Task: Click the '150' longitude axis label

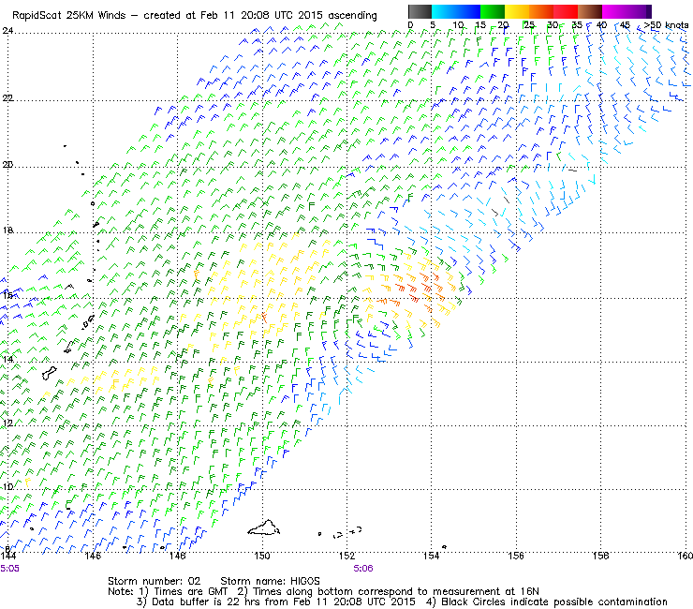Action: click(x=262, y=556)
